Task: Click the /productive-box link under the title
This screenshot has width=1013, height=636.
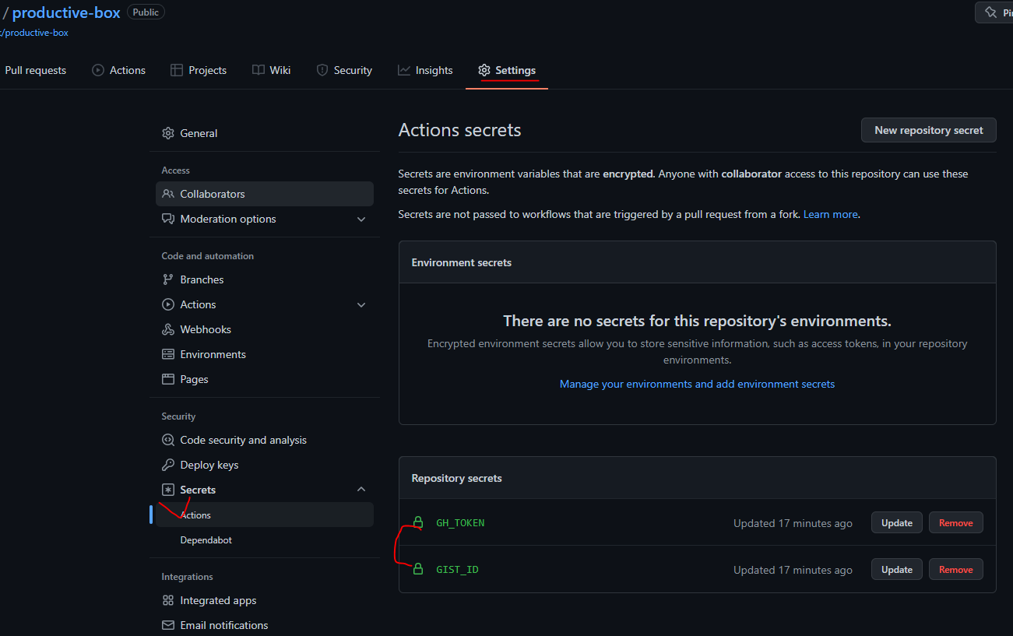Action: click(35, 33)
